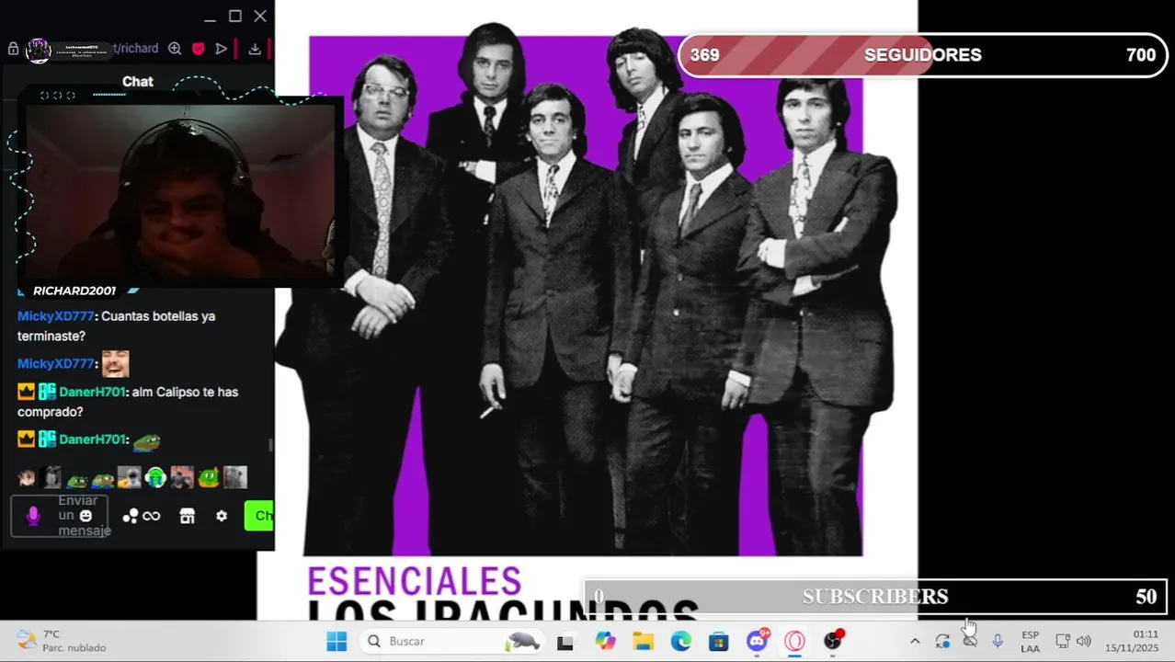Open volume control speaker icon in tray

(x=1084, y=642)
